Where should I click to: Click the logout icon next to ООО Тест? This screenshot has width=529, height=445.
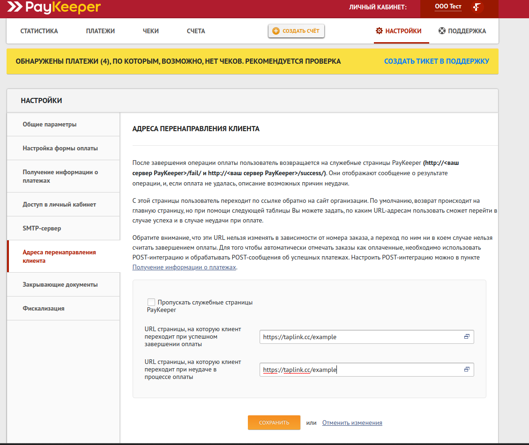point(477,7)
